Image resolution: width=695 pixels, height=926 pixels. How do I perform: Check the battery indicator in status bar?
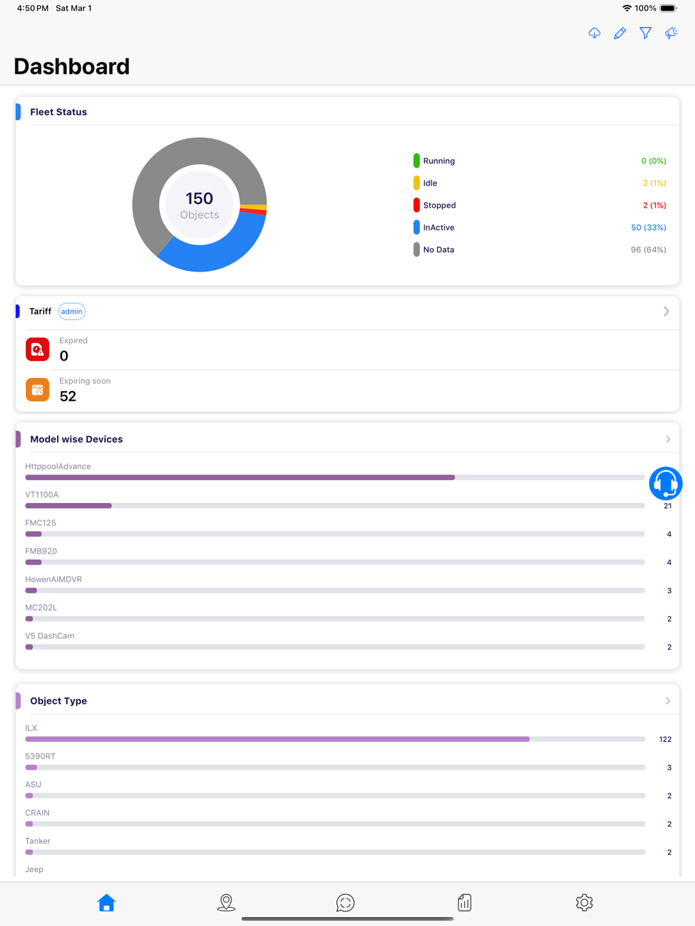click(x=669, y=8)
